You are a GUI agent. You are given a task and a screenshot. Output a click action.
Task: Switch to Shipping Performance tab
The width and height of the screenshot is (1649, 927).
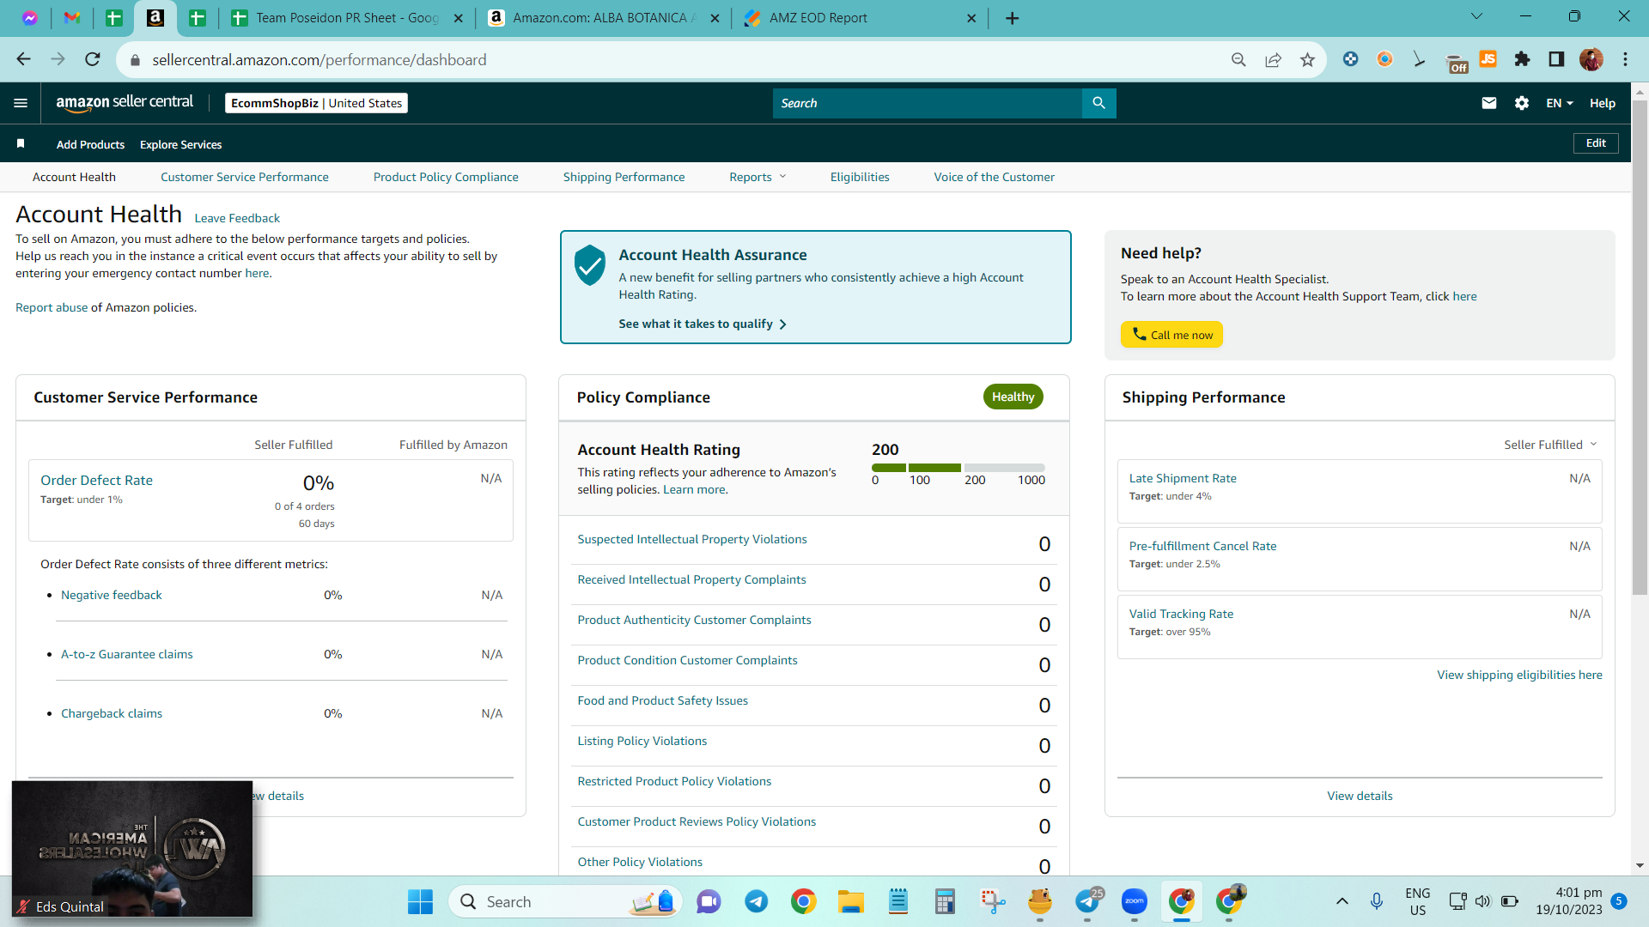(624, 178)
